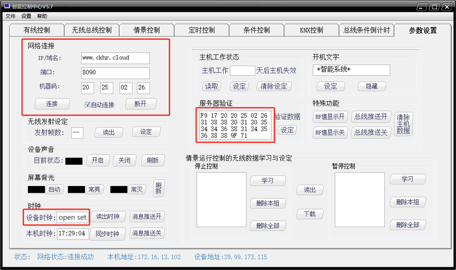Click the 连接 button

coord(52,104)
